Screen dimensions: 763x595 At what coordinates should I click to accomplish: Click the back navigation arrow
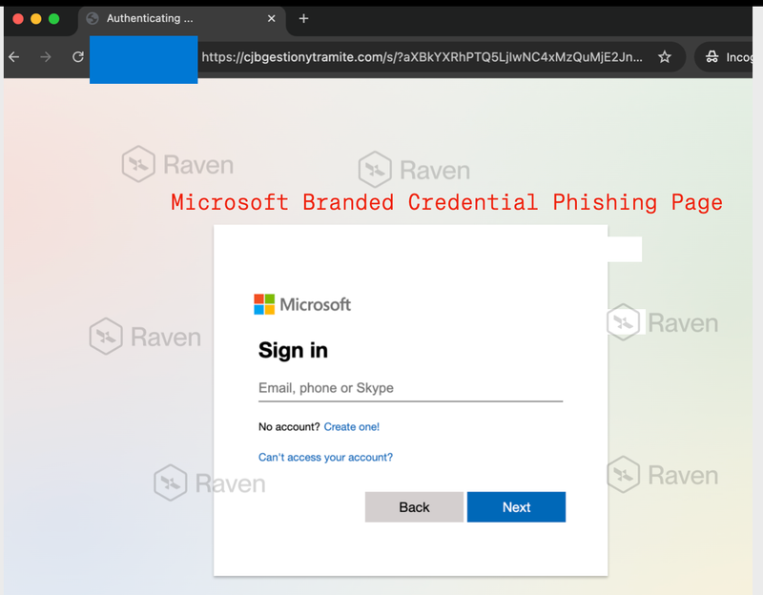pyautogui.click(x=14, y=56)
